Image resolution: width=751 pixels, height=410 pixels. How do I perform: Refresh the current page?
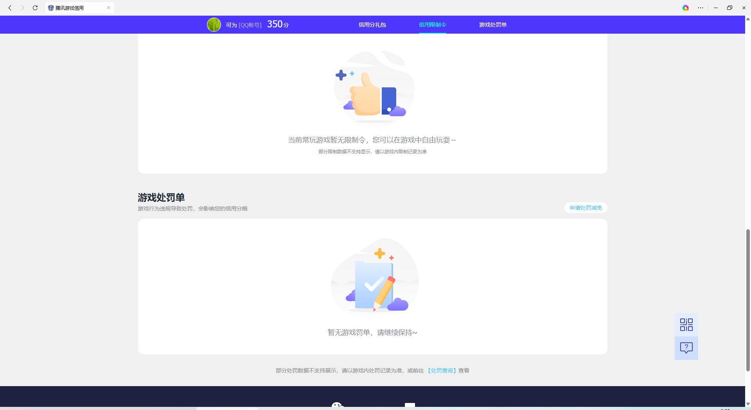point(35,8)
